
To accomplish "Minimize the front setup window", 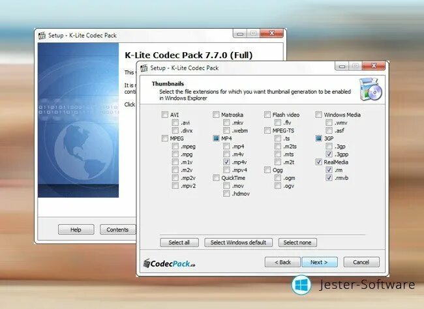I will pos(342,66).
